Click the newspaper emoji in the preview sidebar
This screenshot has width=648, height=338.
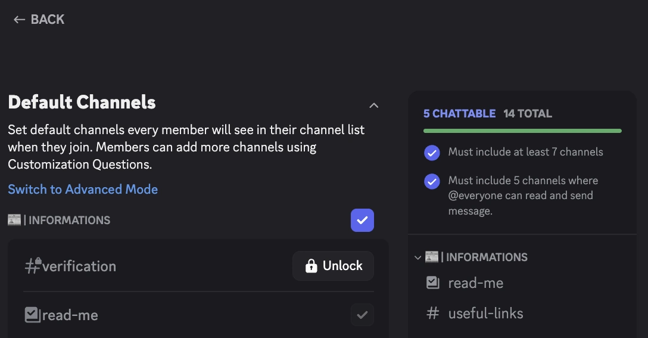click(432, 257)
